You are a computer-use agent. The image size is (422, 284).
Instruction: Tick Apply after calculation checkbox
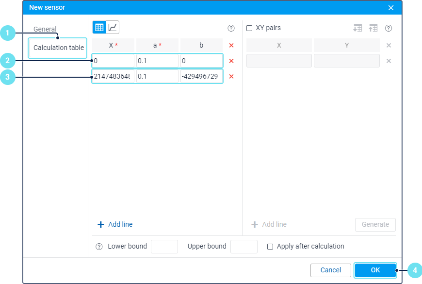[x=270, y=247]
